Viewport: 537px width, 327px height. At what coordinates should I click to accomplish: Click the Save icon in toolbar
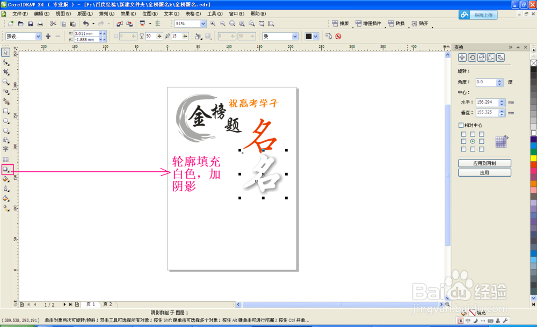[31, 24]
